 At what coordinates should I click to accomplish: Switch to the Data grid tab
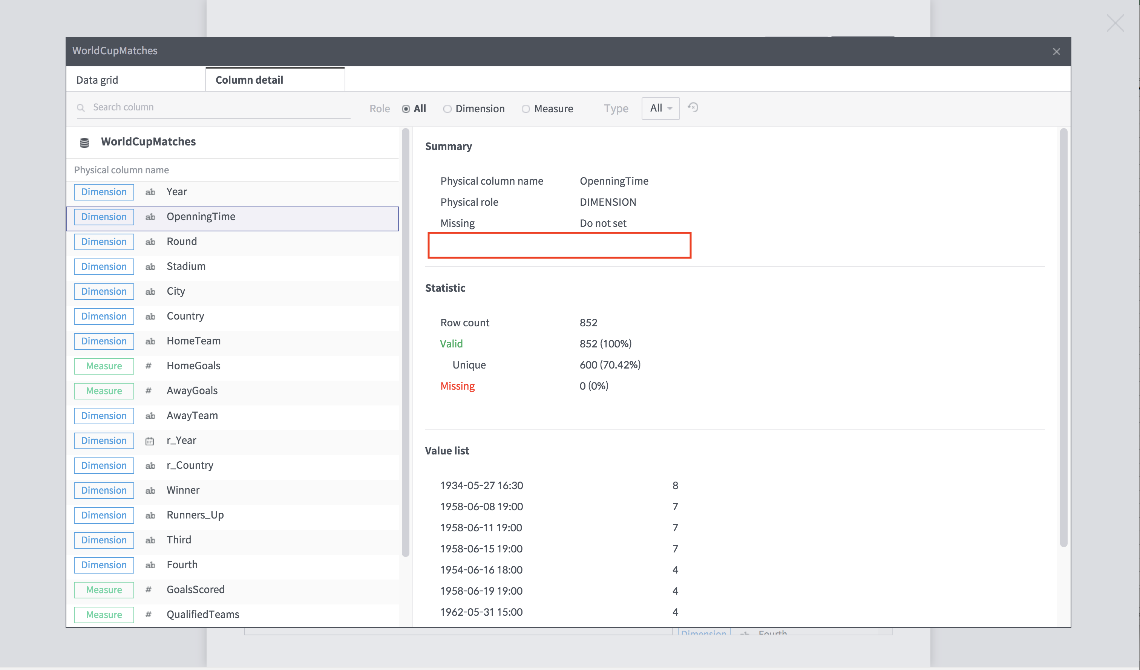[97, 80]
